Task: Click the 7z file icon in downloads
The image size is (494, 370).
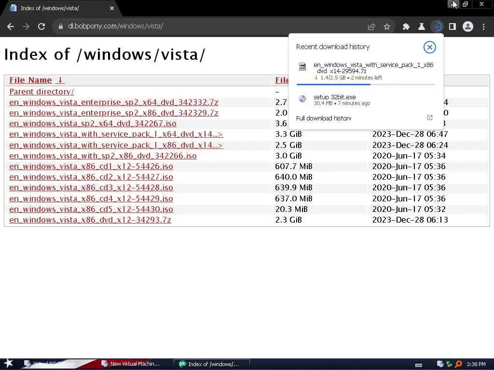Action: click(302, 66)
